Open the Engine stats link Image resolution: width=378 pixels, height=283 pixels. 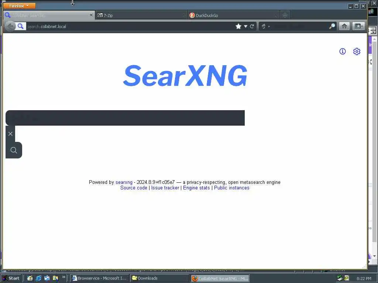click(x=196, y=188)
